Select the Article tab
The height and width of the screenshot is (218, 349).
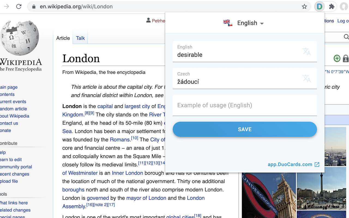click(x=63, y=38)
